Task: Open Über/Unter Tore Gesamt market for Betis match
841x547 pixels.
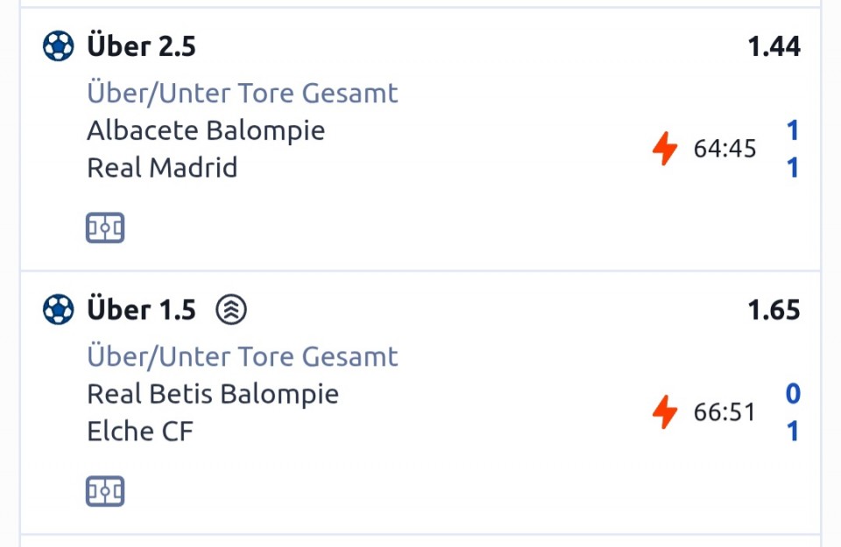Action: pyautogui.click(x=243, y=356)
